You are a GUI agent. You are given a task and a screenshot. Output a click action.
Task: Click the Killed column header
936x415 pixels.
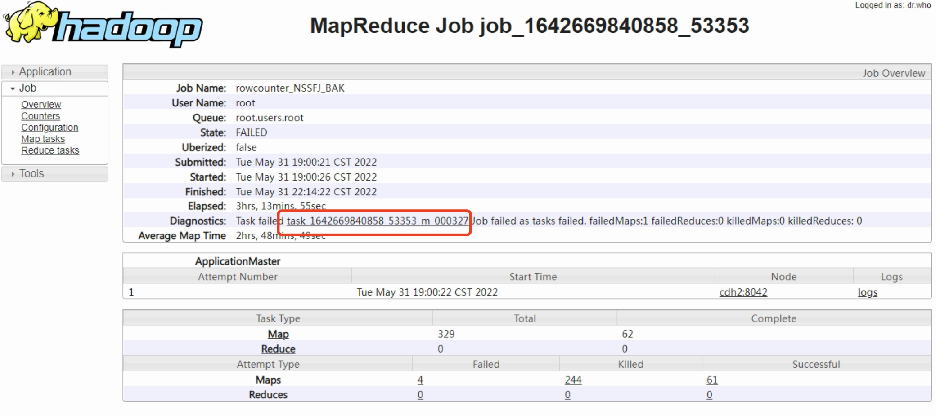tap(630, 364)
